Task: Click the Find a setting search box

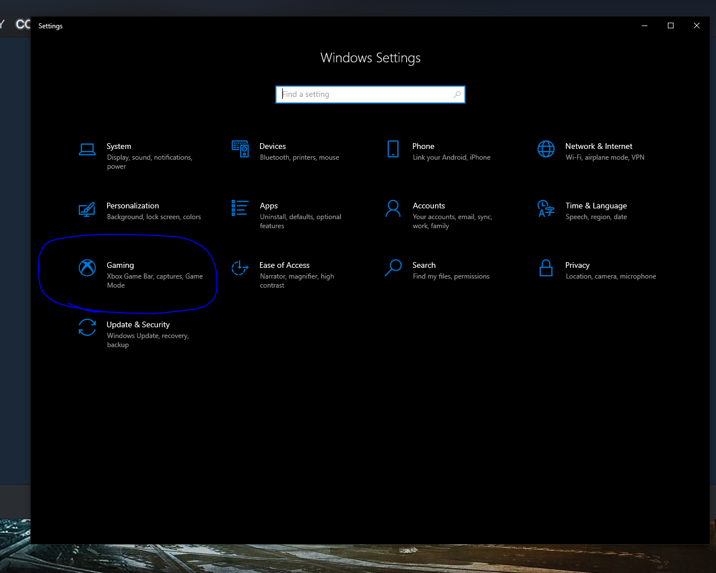Action: pyautogui.click(x=365, y=95)
